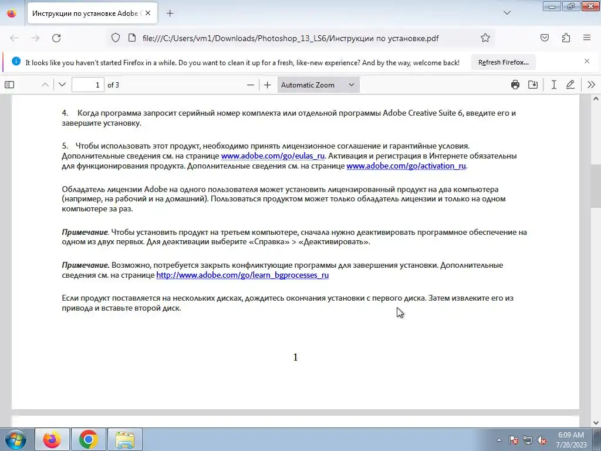The width and height of the screenshot is (601, 451).
Task: Click scrollbar up arrow
Action: (596, 99)
